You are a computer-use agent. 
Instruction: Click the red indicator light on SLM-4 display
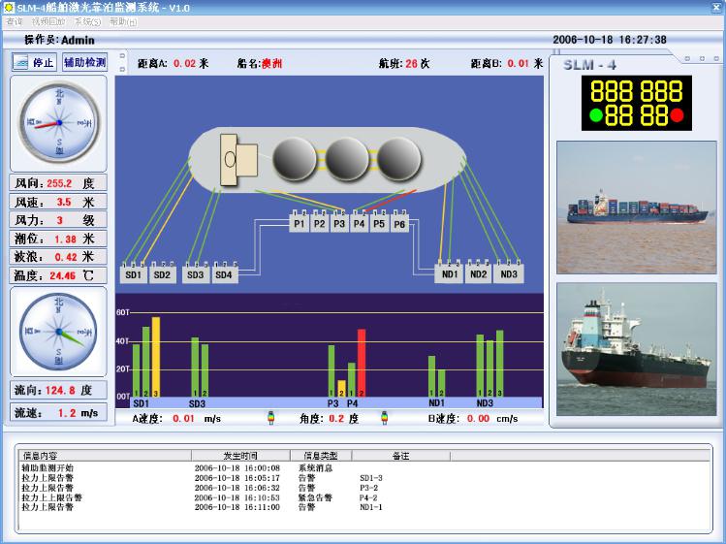click(x=676, y=116)
